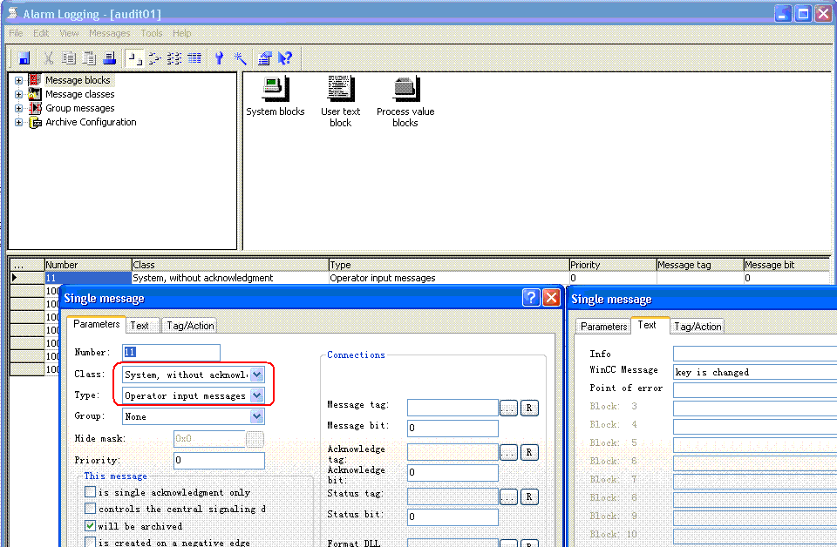
Task: Switch to details view in toolbar
Action: coord(194,58)
